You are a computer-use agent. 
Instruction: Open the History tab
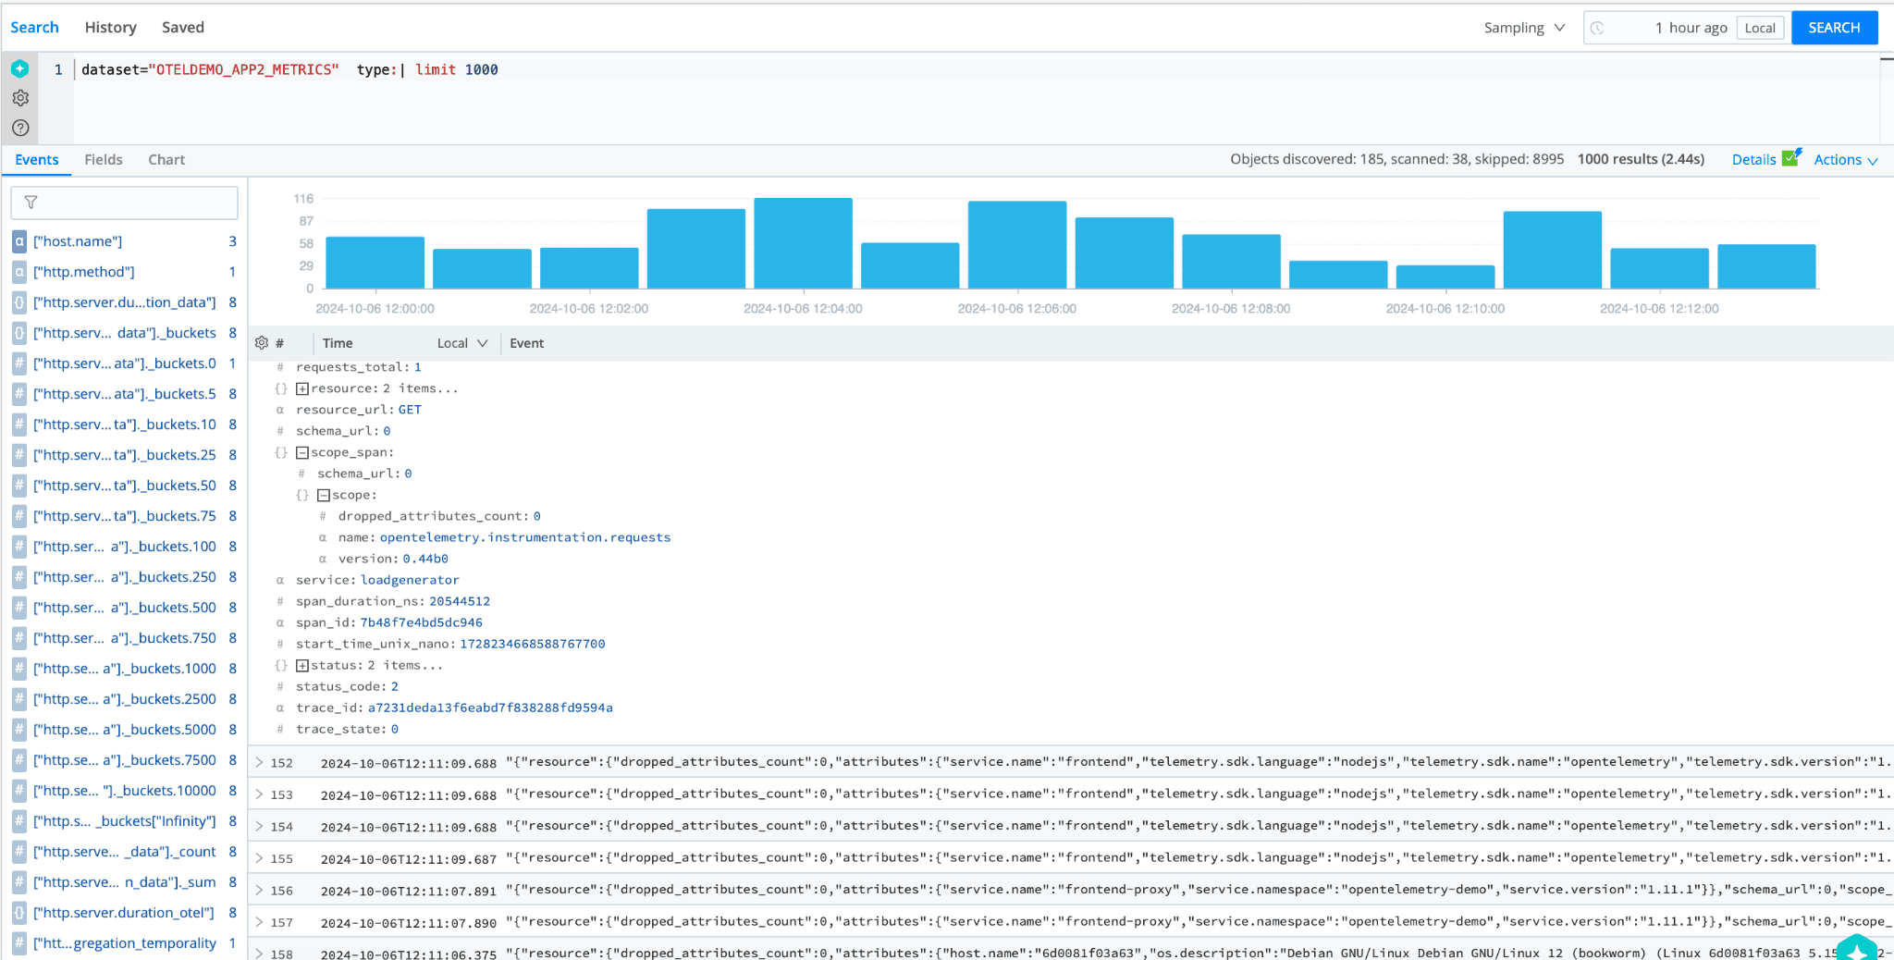point(110,28)
